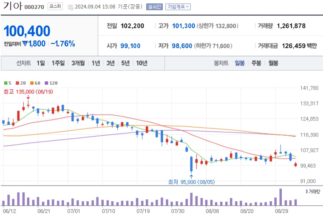The height and width of the screenshot is (217, 323).
Task: Click the 116,390 price axis label
Action: click(x=309, y=135)
